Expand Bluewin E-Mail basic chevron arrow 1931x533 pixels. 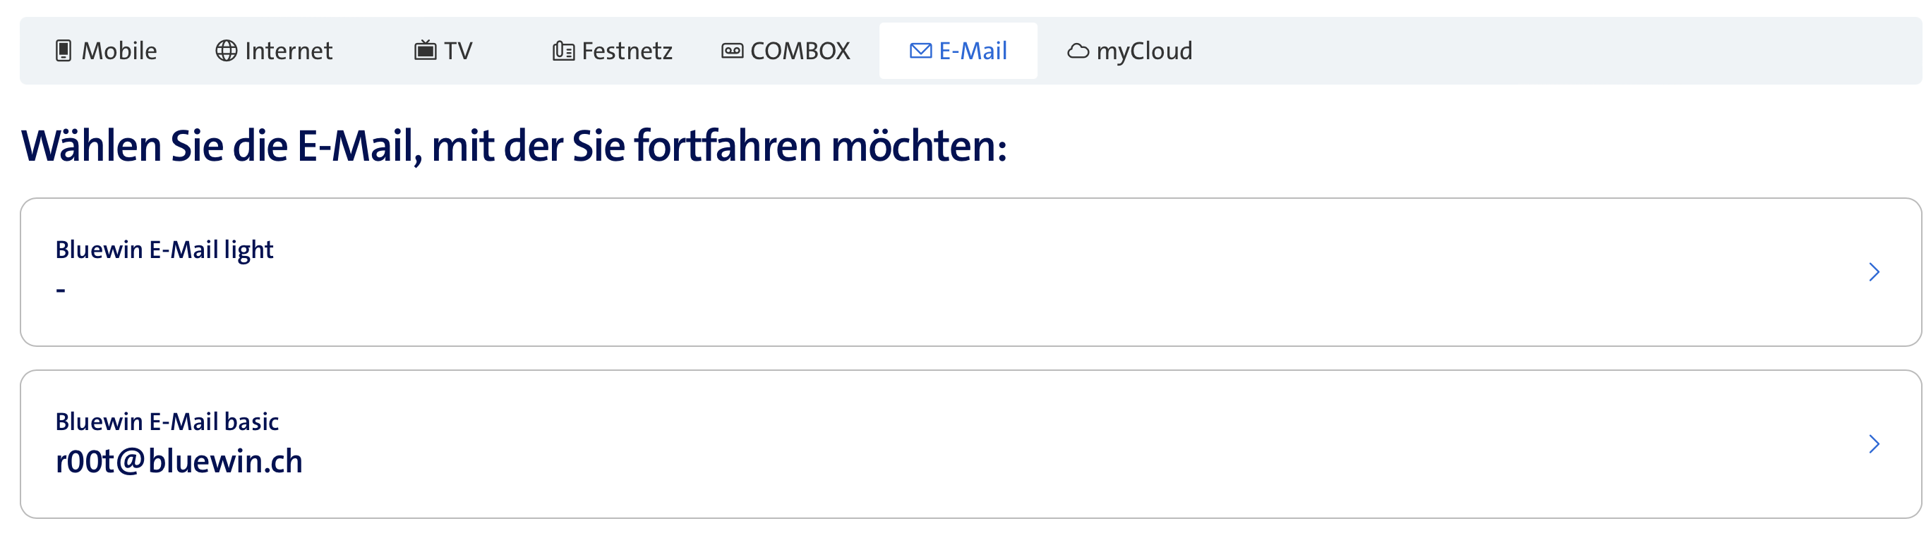point(1874,444)
